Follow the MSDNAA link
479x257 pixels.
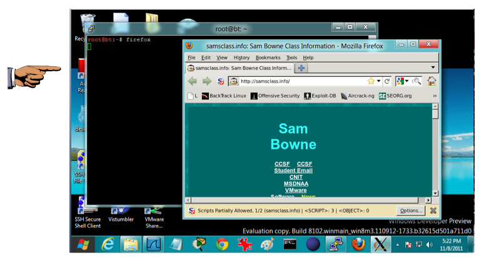[x=296, y=184]
